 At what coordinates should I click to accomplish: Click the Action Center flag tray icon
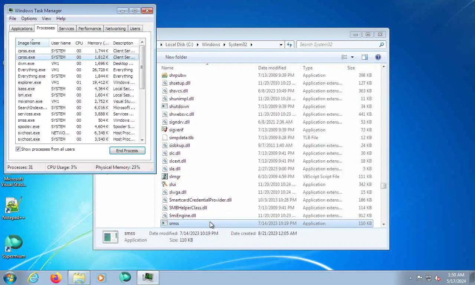(419, 278)
